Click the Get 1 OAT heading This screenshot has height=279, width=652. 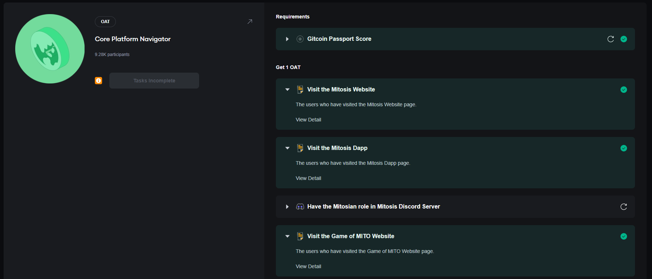(x=288, y=67)
